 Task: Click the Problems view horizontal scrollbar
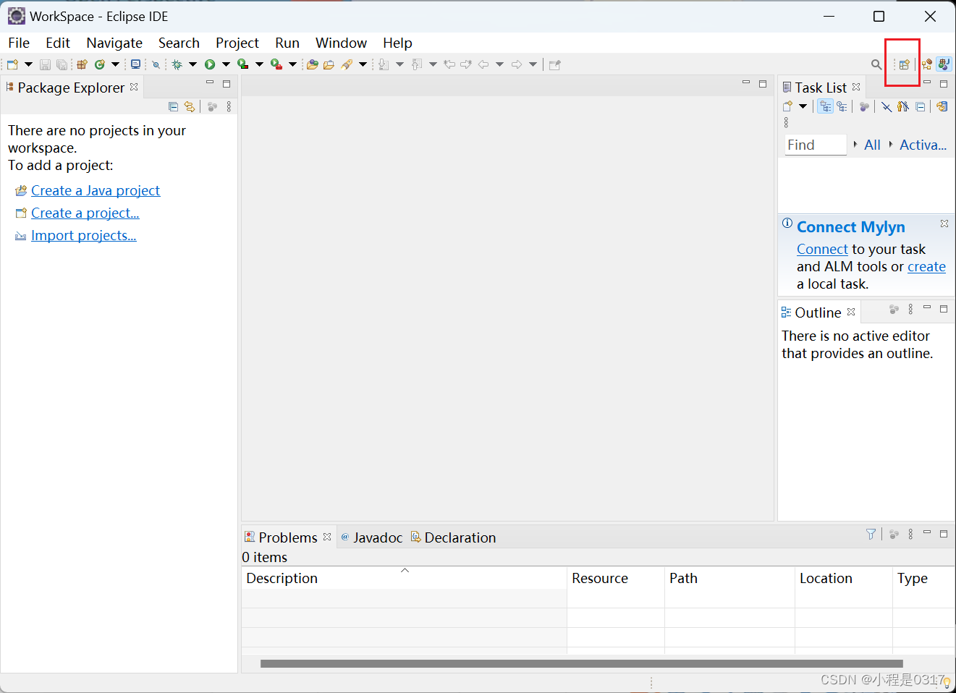[582, 663]
